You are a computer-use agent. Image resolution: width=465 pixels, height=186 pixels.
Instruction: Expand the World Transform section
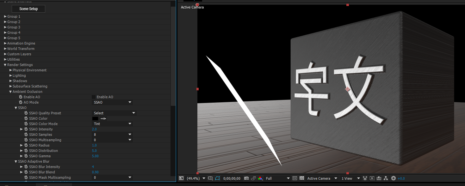coord(5,49)
